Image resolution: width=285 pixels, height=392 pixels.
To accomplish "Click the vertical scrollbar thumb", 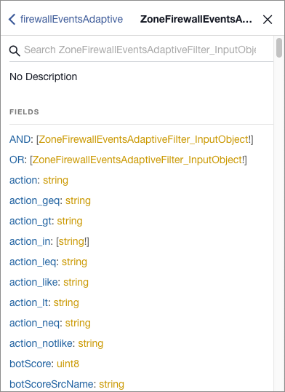I will 279,47.
